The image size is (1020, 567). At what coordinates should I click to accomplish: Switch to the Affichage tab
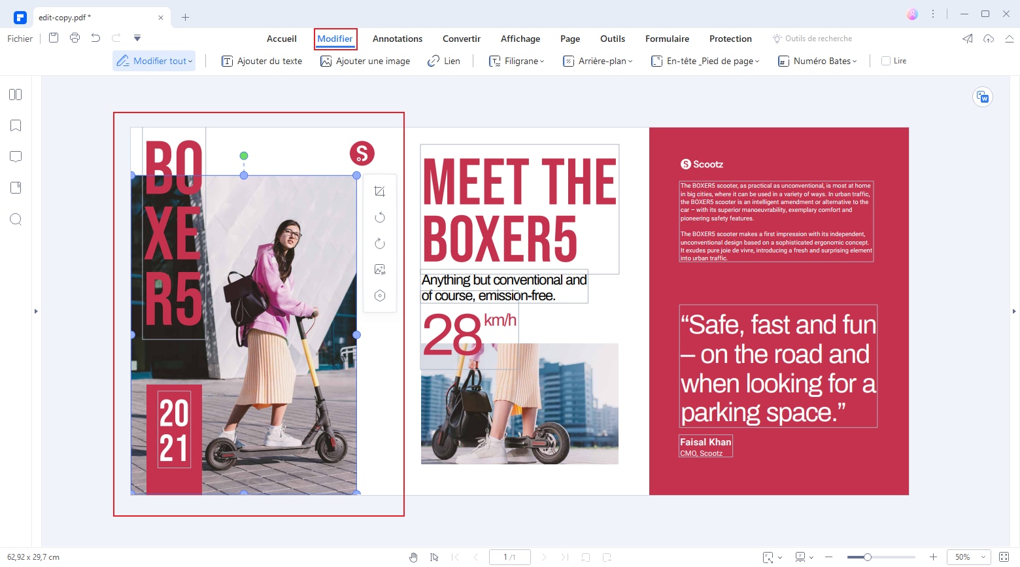click(x=520, y=39)
